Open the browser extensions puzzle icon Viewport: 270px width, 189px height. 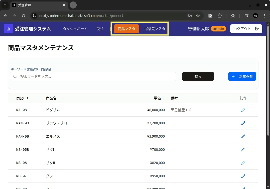click(x=219, y=16)
